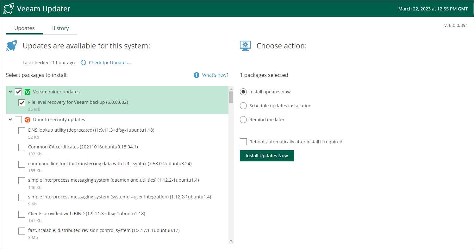Select the Schedule updates installation option
The height and width of the screenshot is (250, 474).
click(x=243, y=106)
